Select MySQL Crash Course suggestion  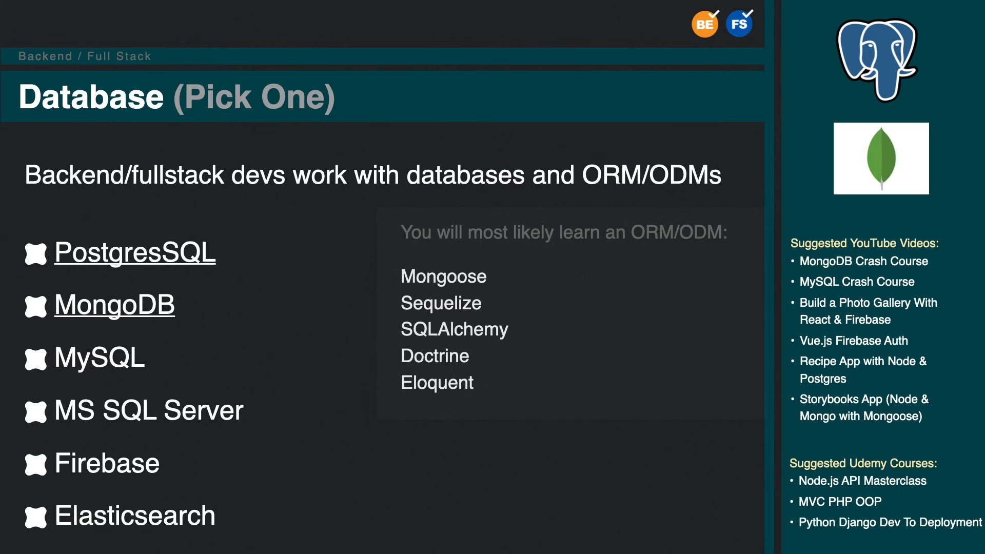tap(857, 282)
